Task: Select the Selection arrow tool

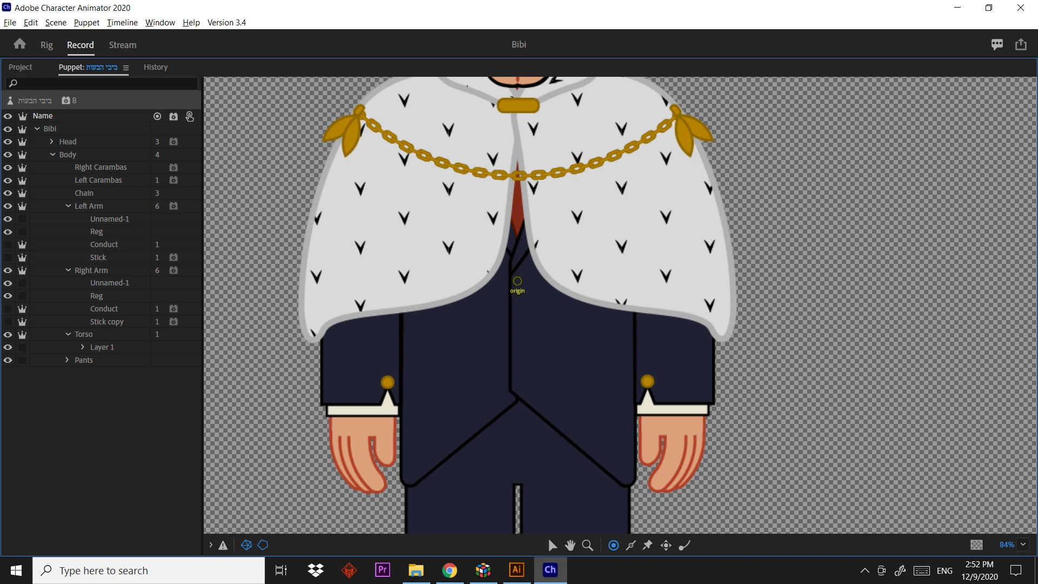Action: coord(553,545)
